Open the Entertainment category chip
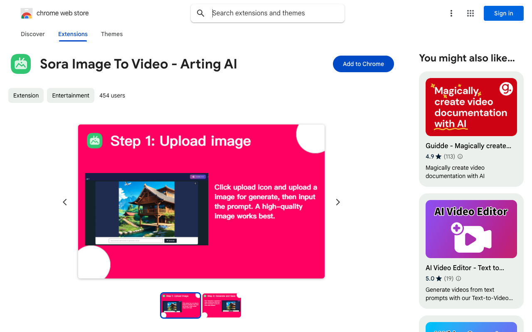 click(71, 95)
